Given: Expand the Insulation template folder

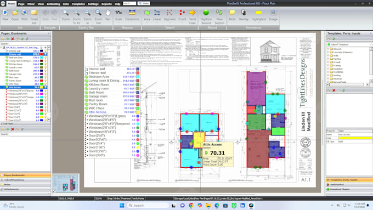Looking at the screenshot, I should (328, 69).
